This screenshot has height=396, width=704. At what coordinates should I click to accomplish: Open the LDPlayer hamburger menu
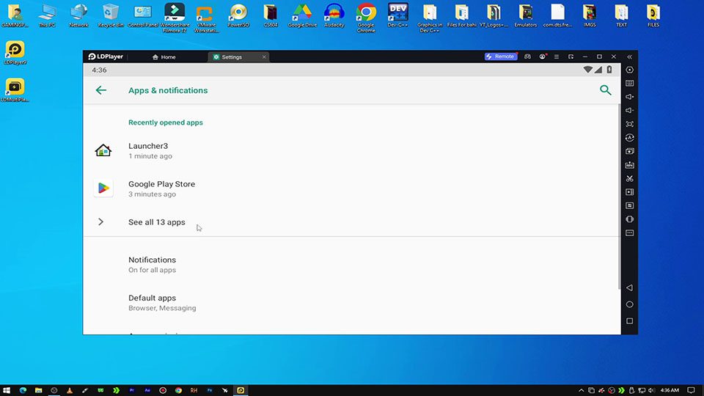(x=557, y=56)
